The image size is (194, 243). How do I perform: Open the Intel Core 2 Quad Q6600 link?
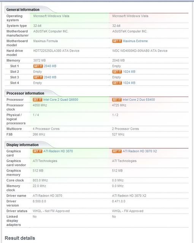click(x=60, y=100)
